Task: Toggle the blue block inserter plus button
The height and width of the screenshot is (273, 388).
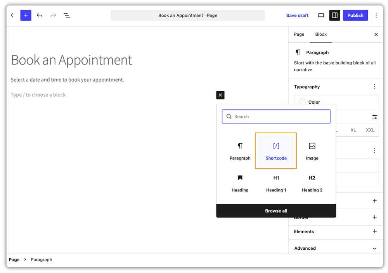Action: coord(26,16)
